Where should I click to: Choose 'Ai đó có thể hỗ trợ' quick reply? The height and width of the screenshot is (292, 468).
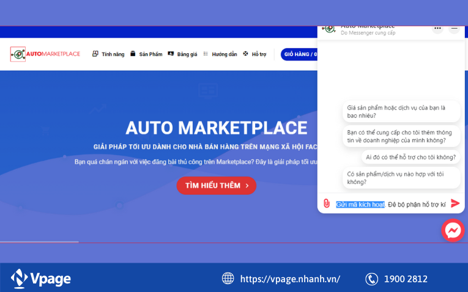coord(410,157)
